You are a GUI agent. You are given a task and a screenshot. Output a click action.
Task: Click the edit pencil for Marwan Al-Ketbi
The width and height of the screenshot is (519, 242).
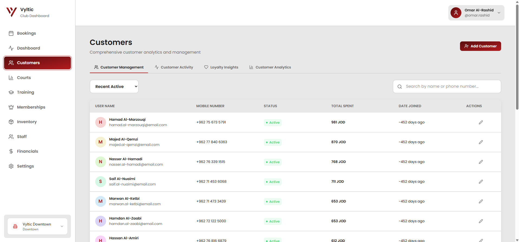[481, 201]
